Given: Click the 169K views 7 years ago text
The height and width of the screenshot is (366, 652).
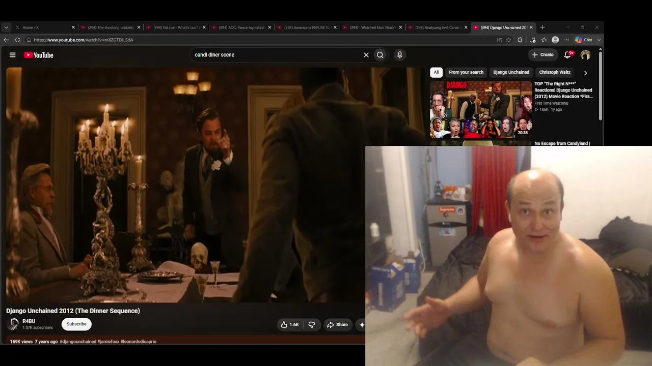Looking at the screenshot, I should pos(34,342).
